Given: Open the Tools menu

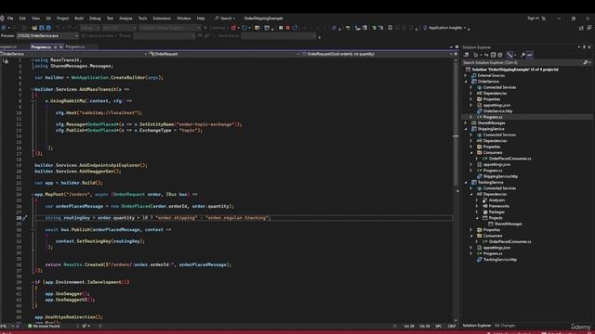Looking at the screenshot, I should click(x=142, y=19).
